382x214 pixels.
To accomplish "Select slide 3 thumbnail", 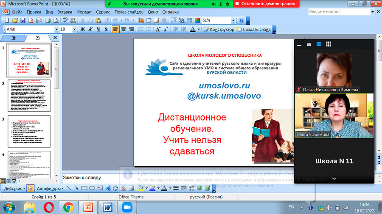I will (29, 131).
